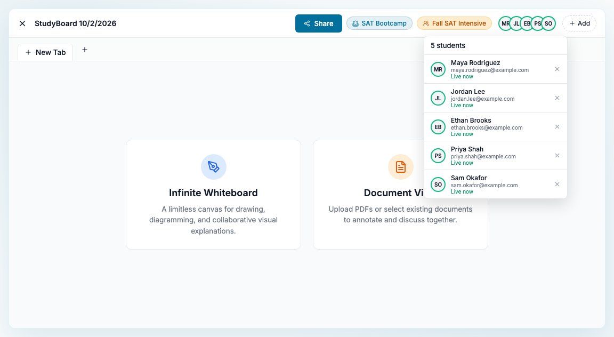
Task: Click the name Sam Okafor
Action: 468,178
